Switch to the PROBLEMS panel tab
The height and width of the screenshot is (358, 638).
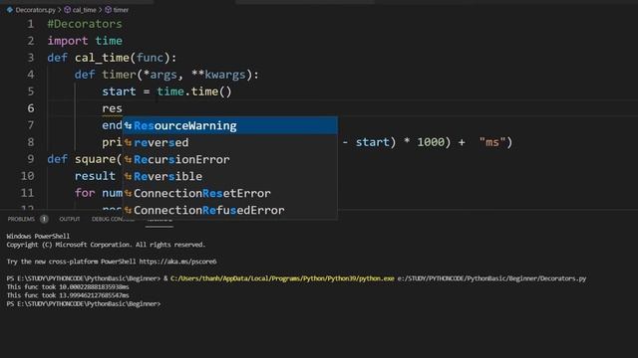click(21, 219)
